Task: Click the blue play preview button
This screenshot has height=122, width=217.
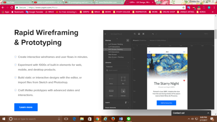Action: tap(181, 34)
